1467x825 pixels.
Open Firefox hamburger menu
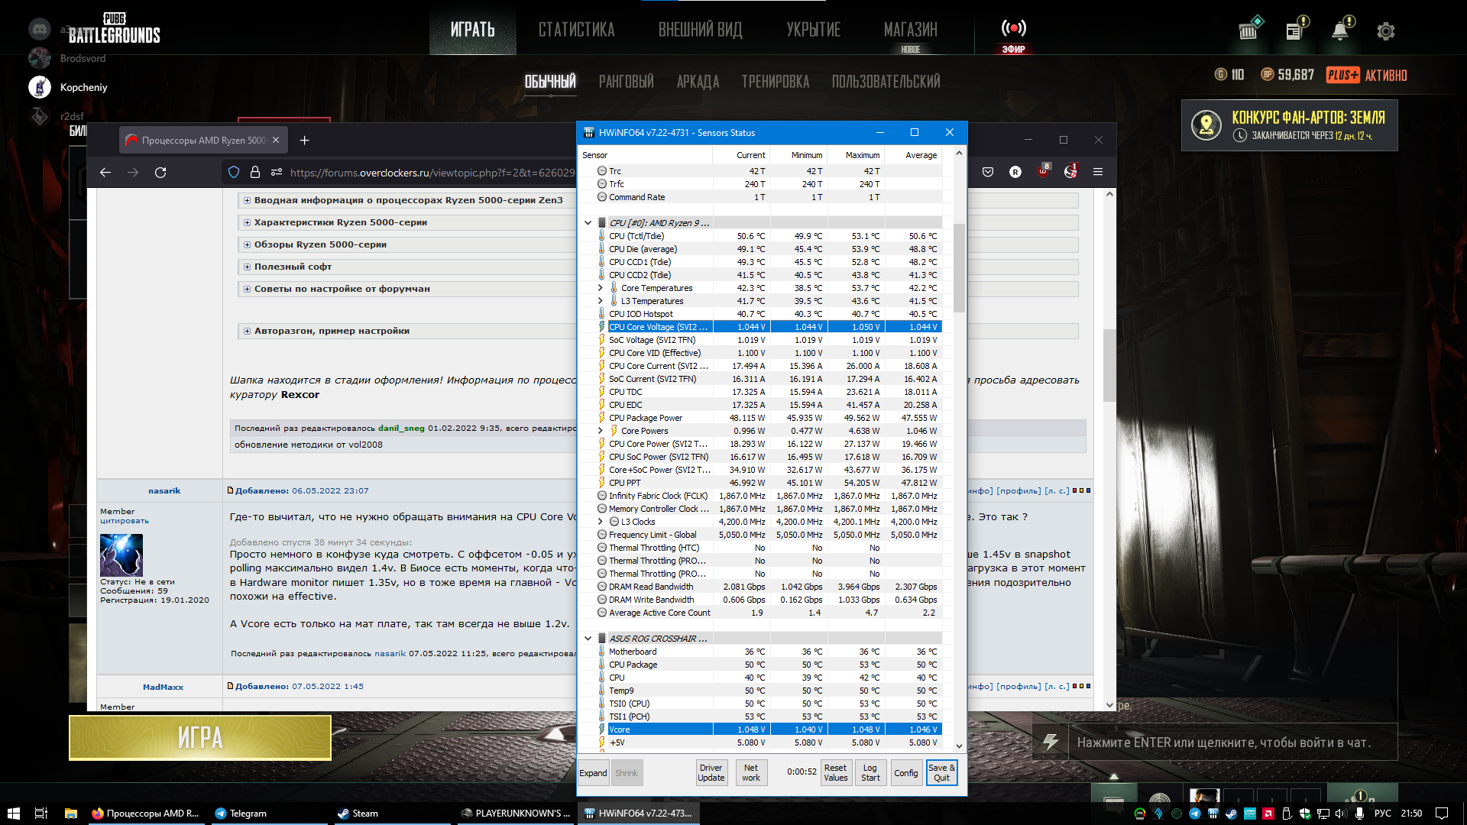tap(1098, 172)
